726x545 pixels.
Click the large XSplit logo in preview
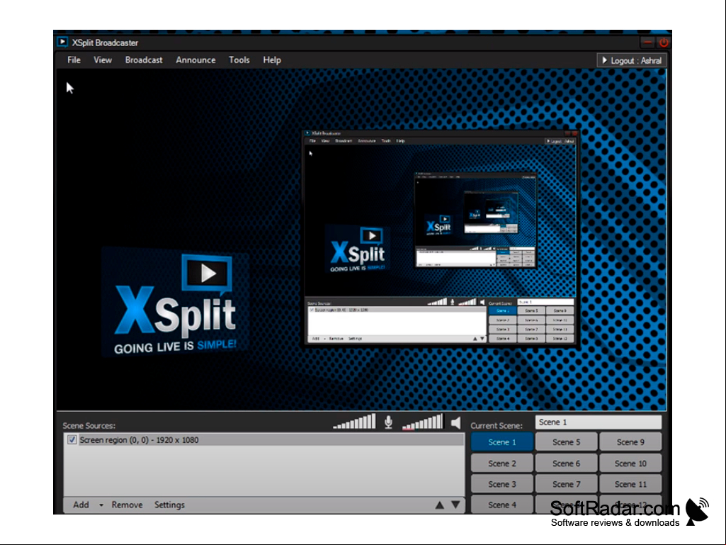(176, 303)
